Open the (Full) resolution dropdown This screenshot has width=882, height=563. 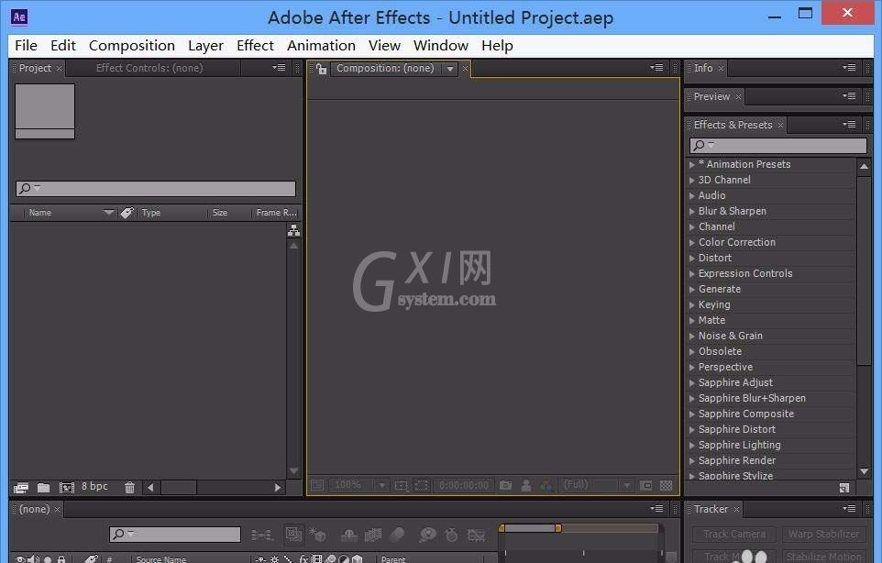pyautogui.click(x=597, y=485)
